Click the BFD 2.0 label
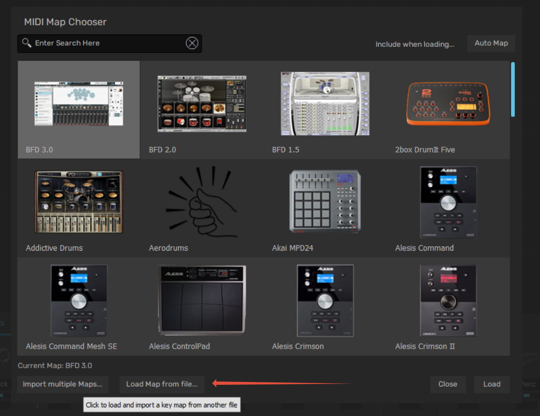The image size is (540, 416). click(x=163, y=150)
